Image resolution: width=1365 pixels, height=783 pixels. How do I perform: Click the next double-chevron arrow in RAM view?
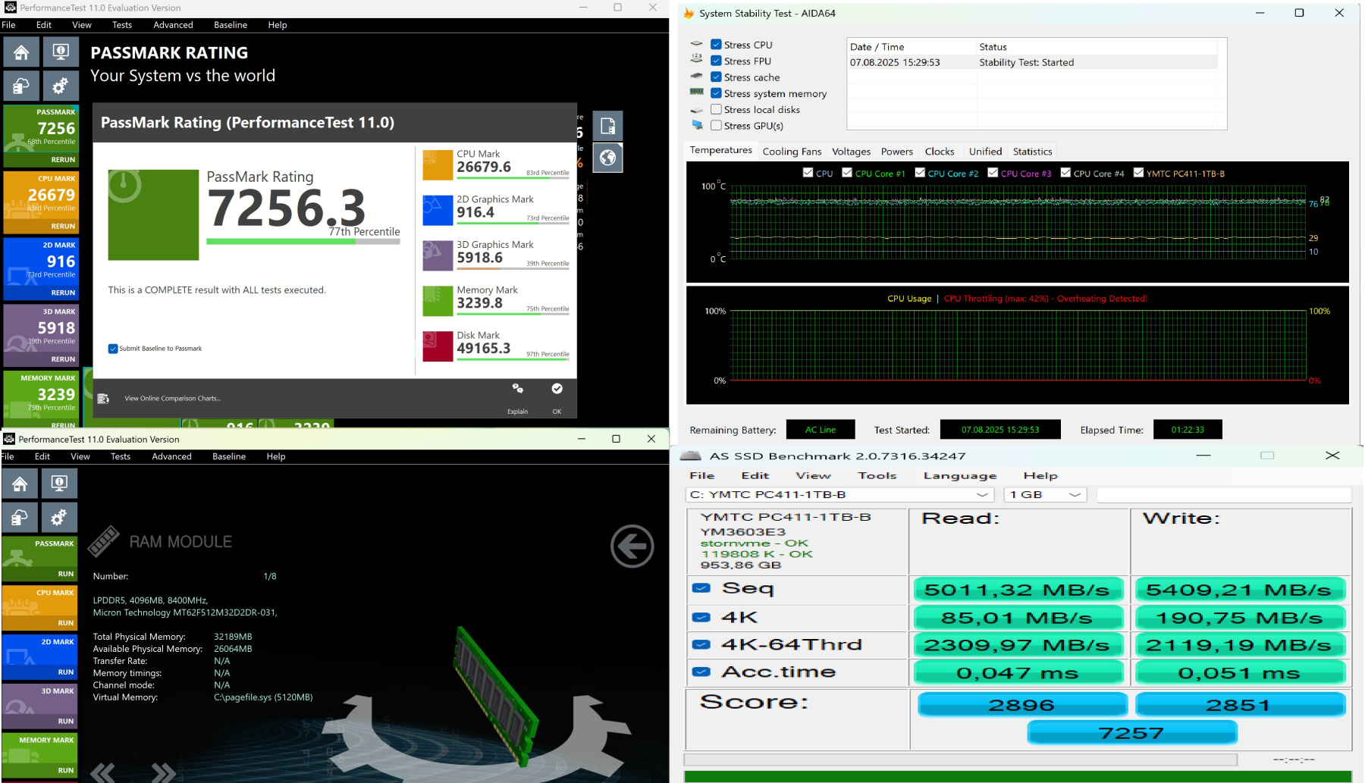pos(164,772)
